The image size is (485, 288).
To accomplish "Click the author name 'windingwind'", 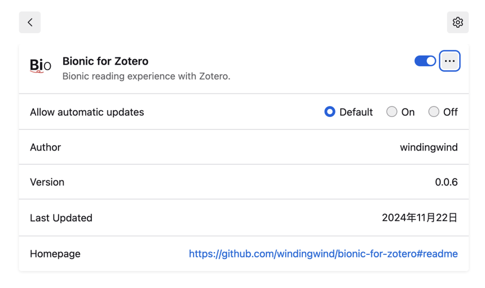I will coord(429,147).
